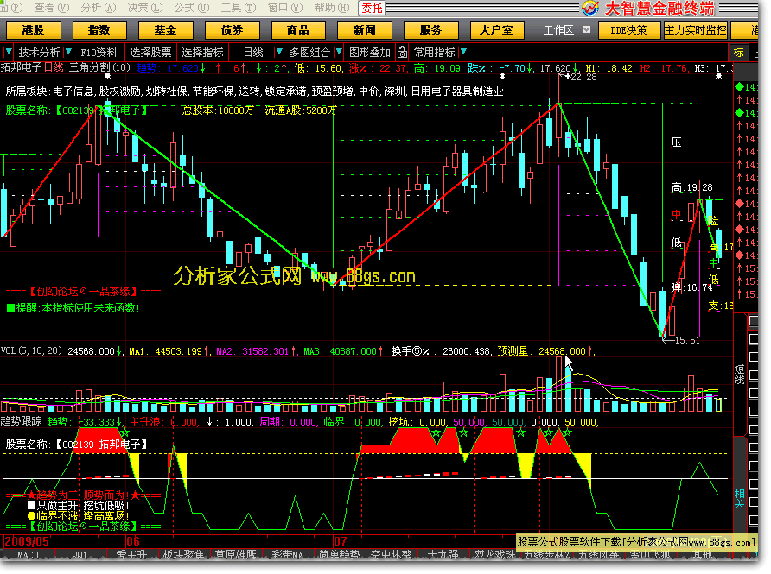The image size is (771, 574).
Task: Click the DDE决策 button
Action: coord(628,30)
